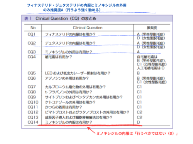193x144 pixels.
Task: Click the CQ6 アデノシンの外用 question
Action: (x=67, y=78)
